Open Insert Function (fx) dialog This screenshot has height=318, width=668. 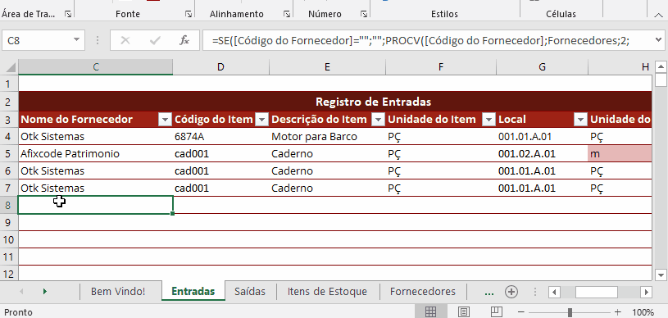(184, 40)
